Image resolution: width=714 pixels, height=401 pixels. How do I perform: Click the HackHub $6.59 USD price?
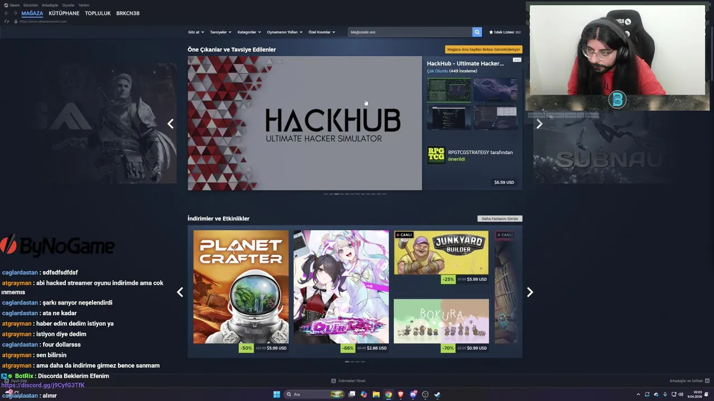tap(504, 182)
